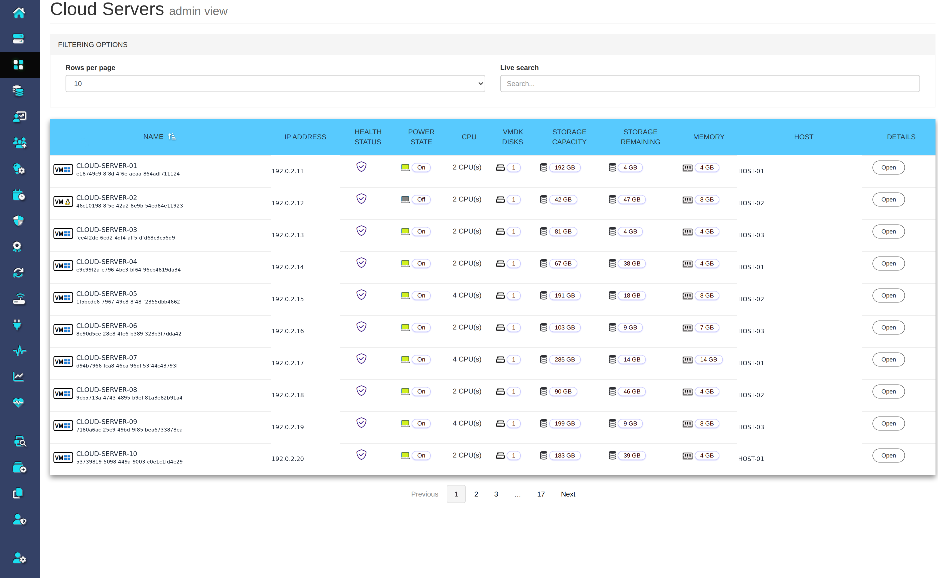This screenshot has height=578, width=938.
Task: Click the line chart analytics icon
Action: click(18, 376)
